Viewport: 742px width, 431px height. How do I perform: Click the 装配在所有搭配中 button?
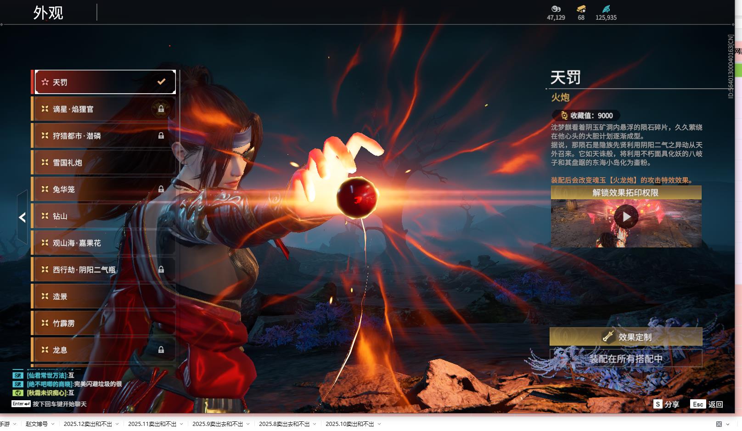625,358
